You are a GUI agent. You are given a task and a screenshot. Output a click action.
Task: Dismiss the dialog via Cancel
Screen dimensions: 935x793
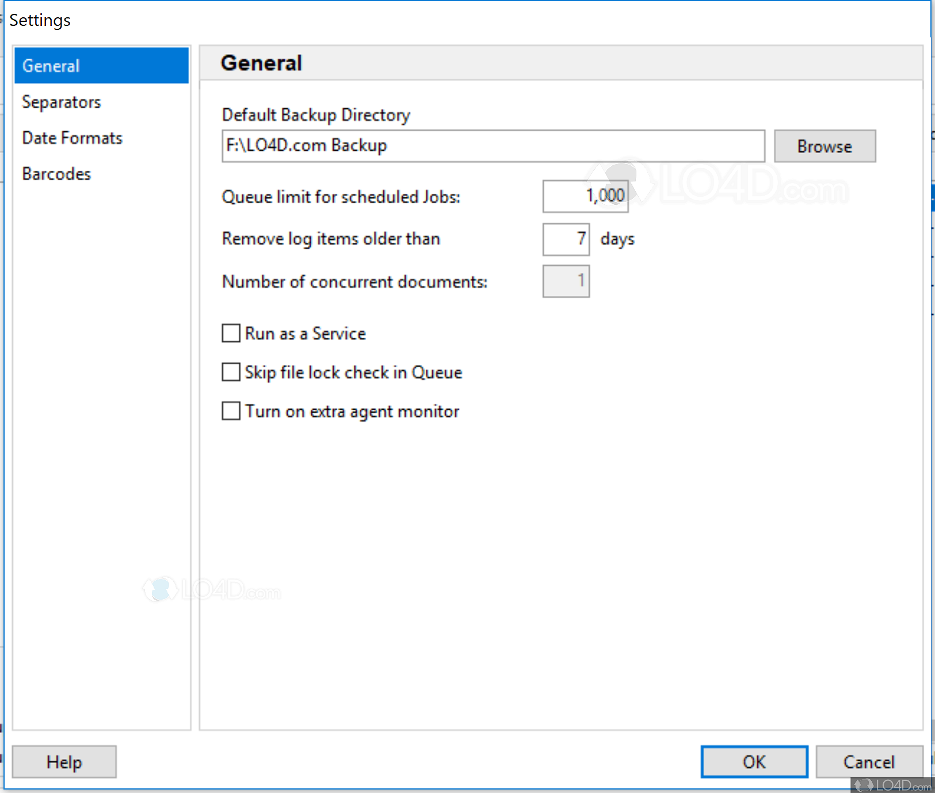(x=869, y=761)
